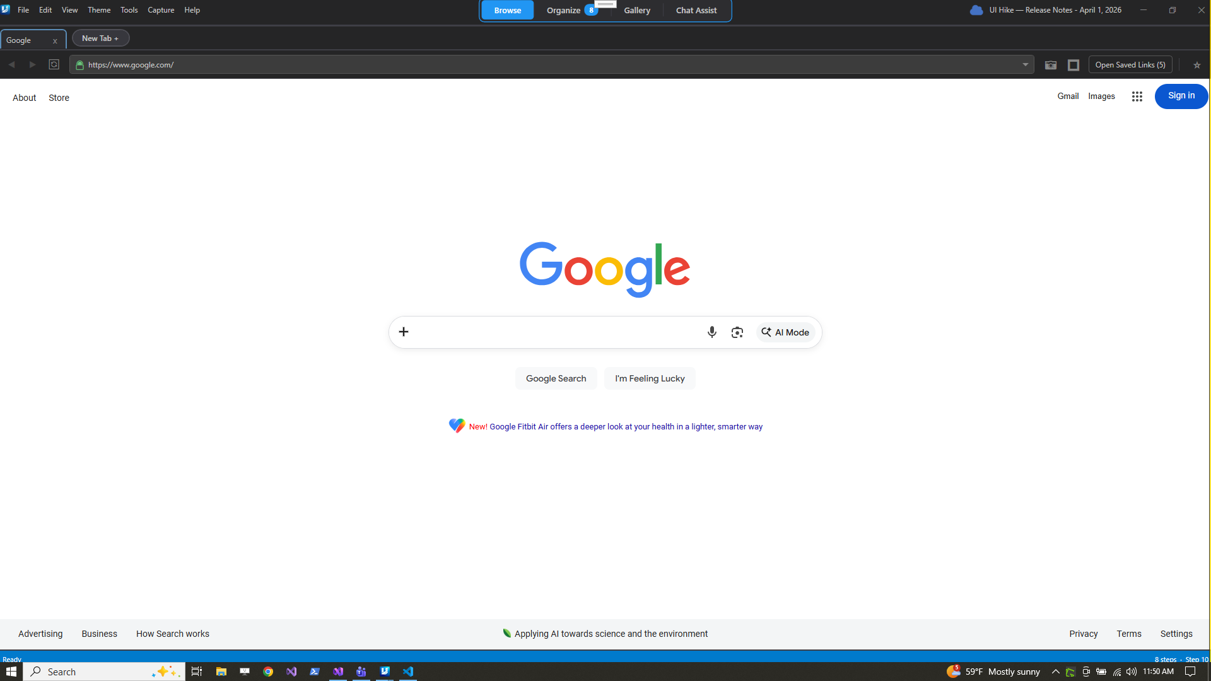Click the square frame icon beside the camera
Viewport: 1211px width, 681px height.
tap(1074, 65)
